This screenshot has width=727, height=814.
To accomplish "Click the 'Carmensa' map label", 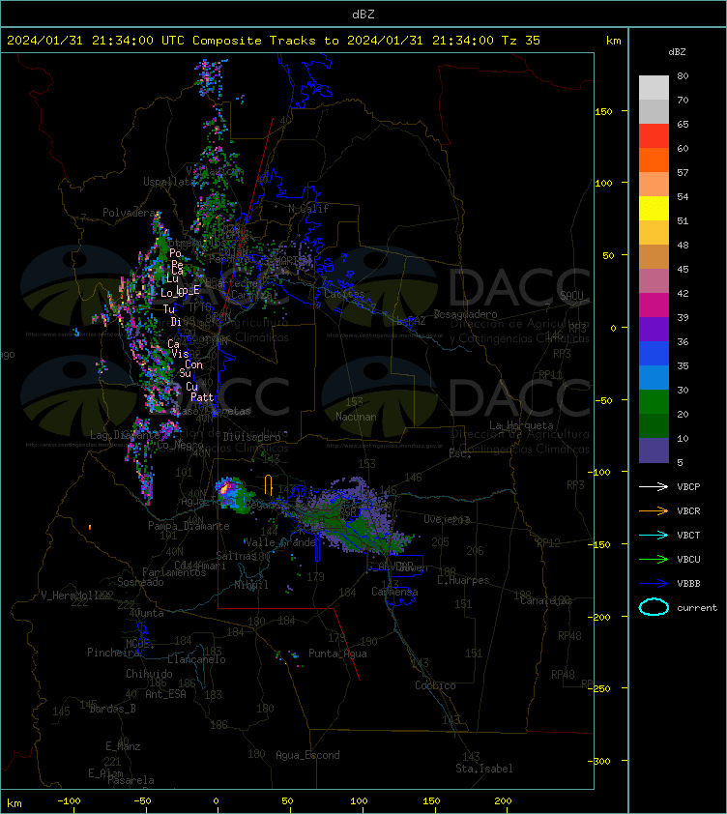I will pyautogui.click(x=394, y=592).
